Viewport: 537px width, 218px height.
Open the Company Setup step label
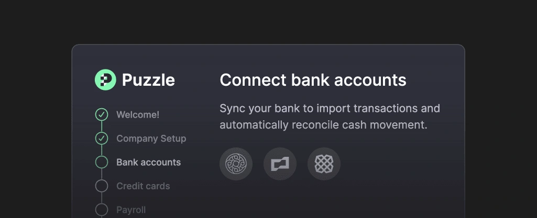point(151,139)
